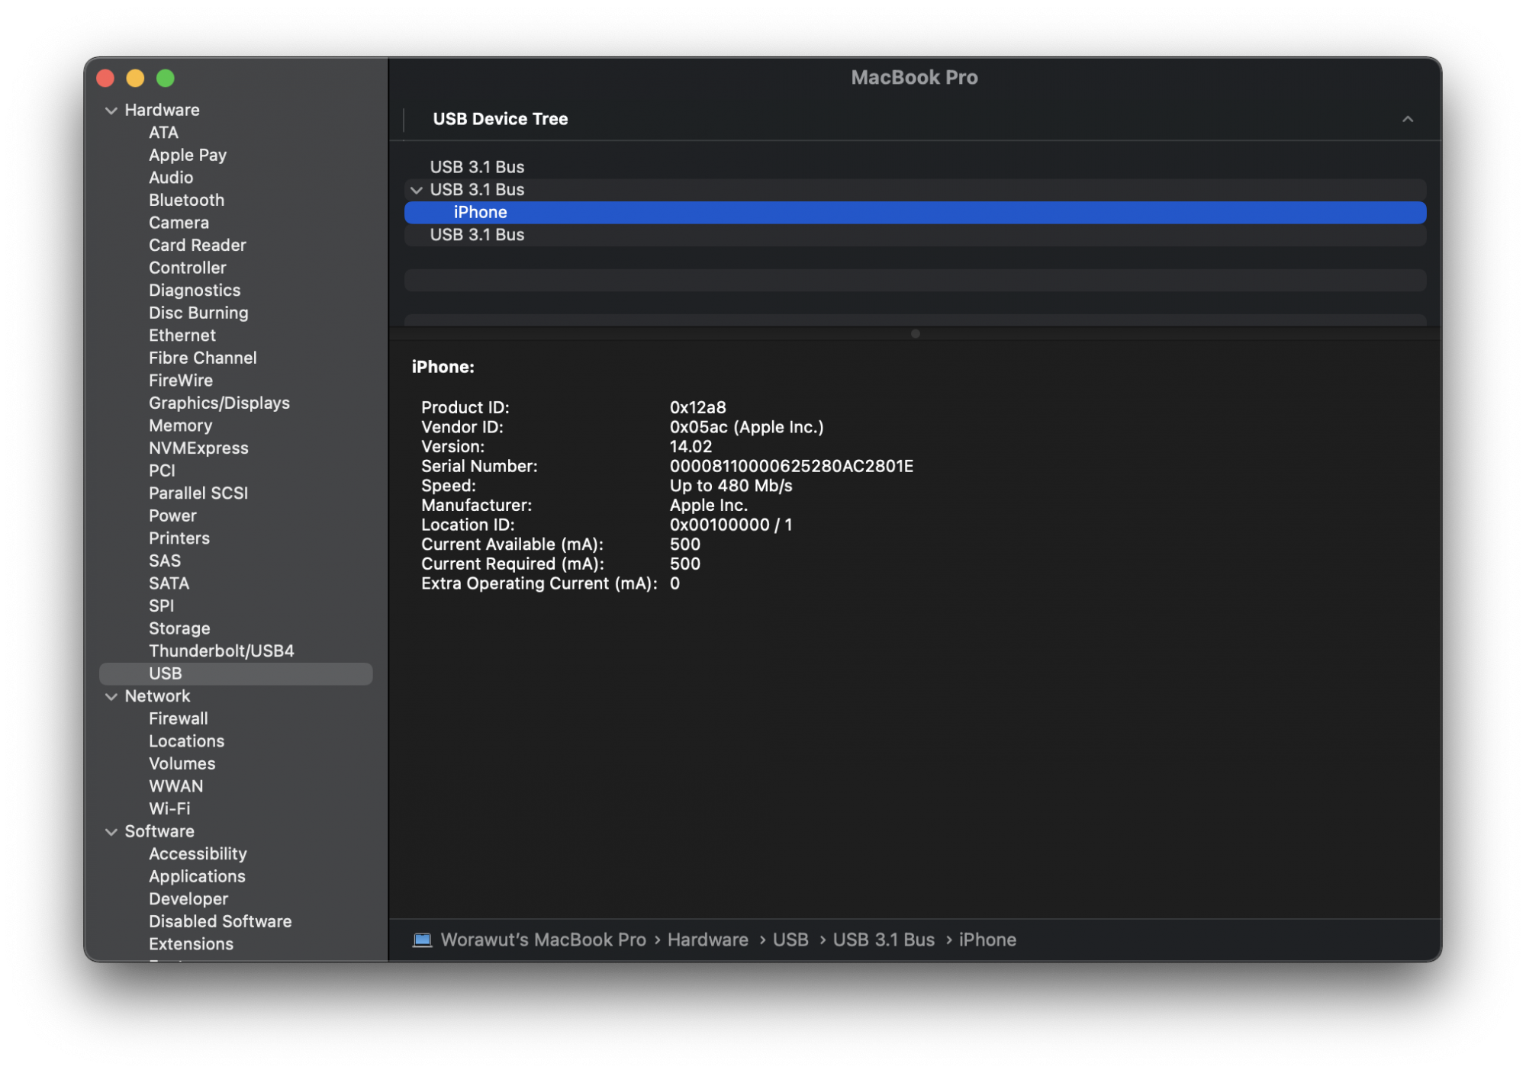Open the SAS entry
The height and width of the screenshot is (1073, 1526).
(x=165, y=561)
